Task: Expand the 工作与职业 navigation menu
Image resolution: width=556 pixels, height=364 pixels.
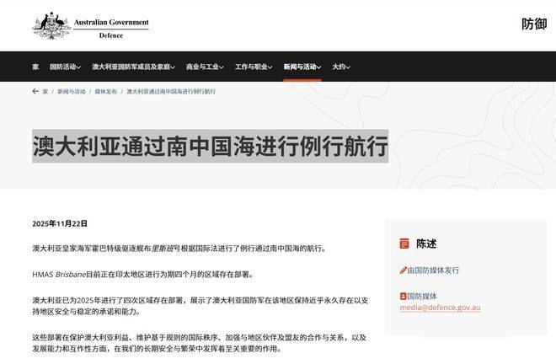Action: pos(255,67)
